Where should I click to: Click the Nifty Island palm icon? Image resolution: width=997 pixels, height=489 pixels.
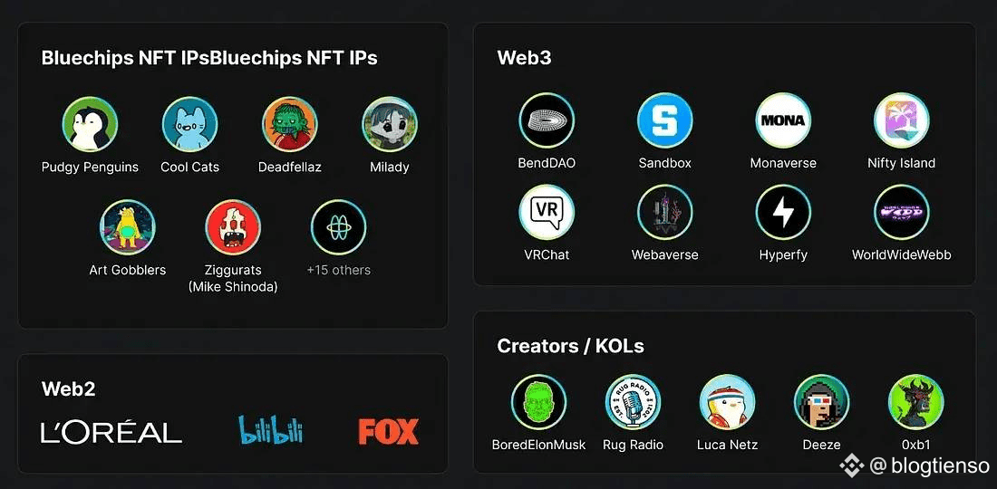(901, 120)
